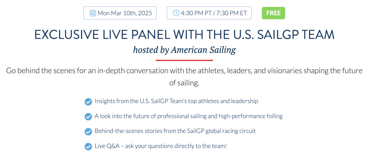Click the 'Mon Mar 10th, 2025' date badge

tap(120, 13)
